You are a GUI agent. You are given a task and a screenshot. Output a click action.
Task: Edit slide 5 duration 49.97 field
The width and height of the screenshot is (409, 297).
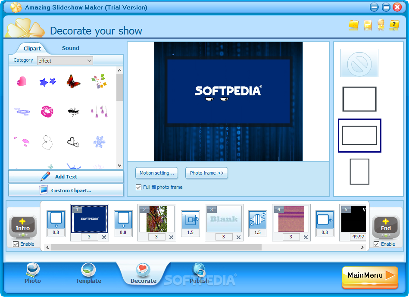click(x=358, y=237)
